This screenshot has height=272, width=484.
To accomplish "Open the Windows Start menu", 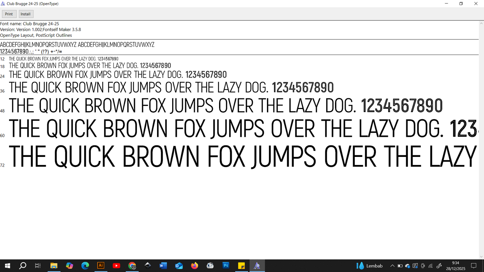I will click(7, 266).
